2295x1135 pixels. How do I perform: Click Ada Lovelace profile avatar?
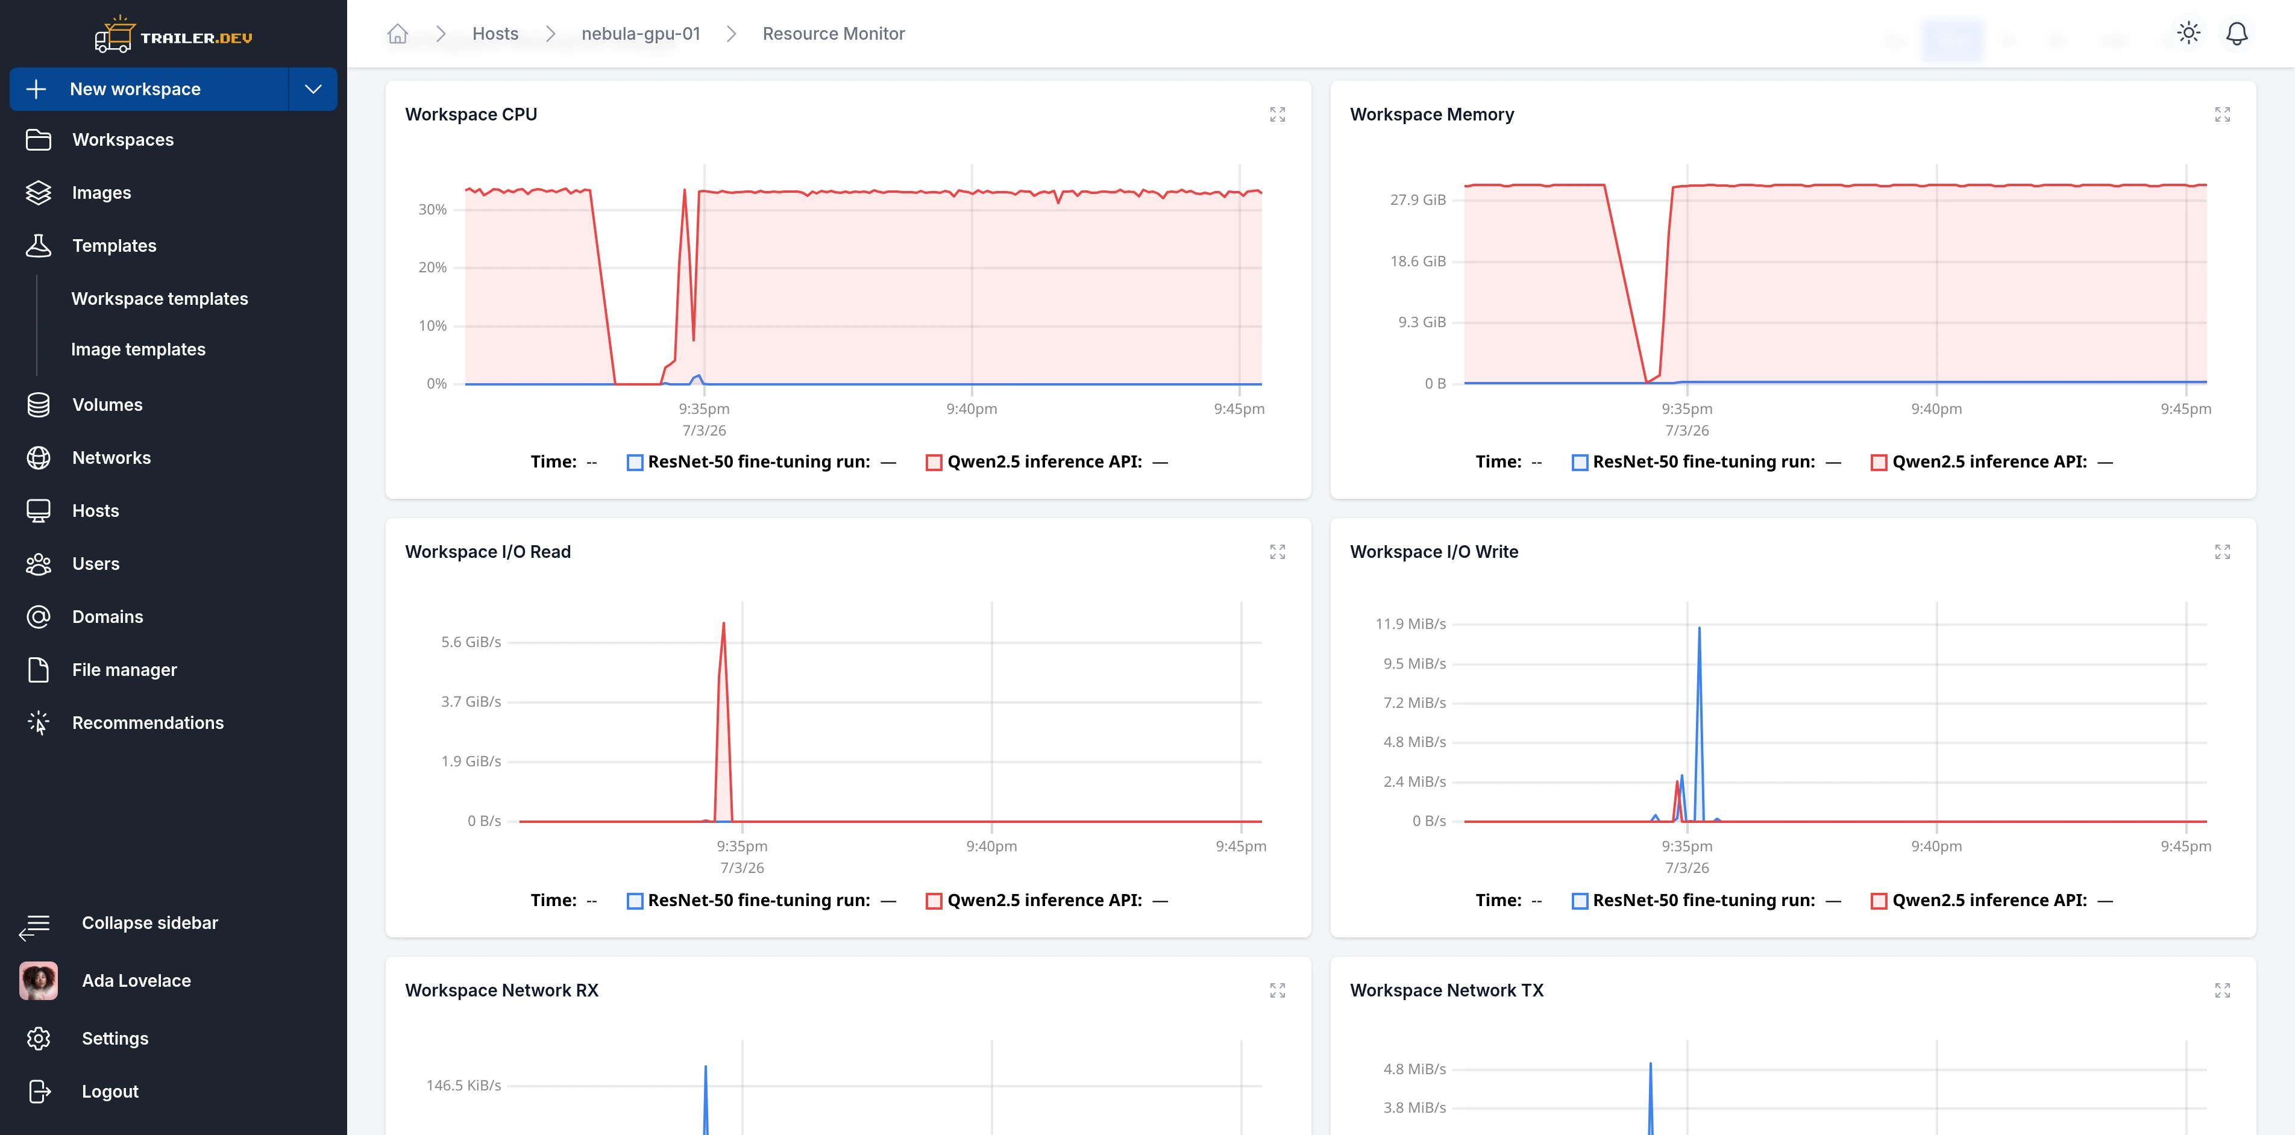[39, 981]
